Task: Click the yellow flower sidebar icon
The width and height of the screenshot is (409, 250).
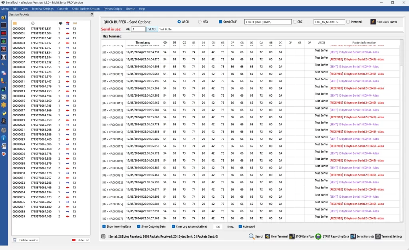Action: [4, 105]
